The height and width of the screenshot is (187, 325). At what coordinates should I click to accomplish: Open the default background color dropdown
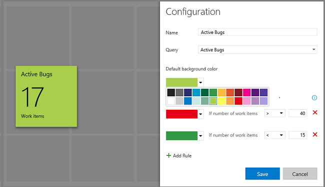tap(200, 82)
